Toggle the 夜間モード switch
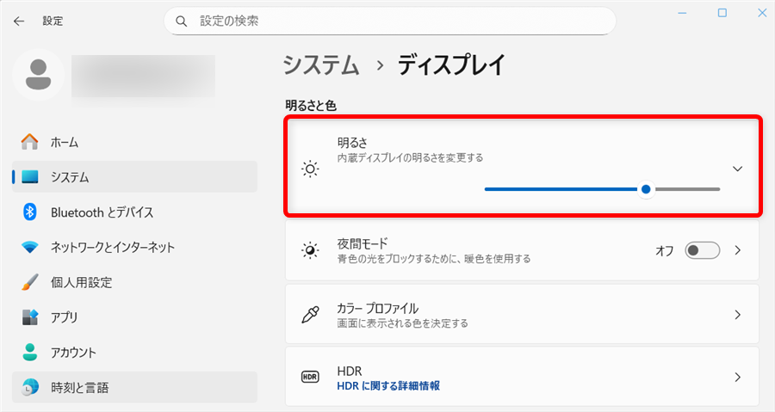 click(703, 250)
